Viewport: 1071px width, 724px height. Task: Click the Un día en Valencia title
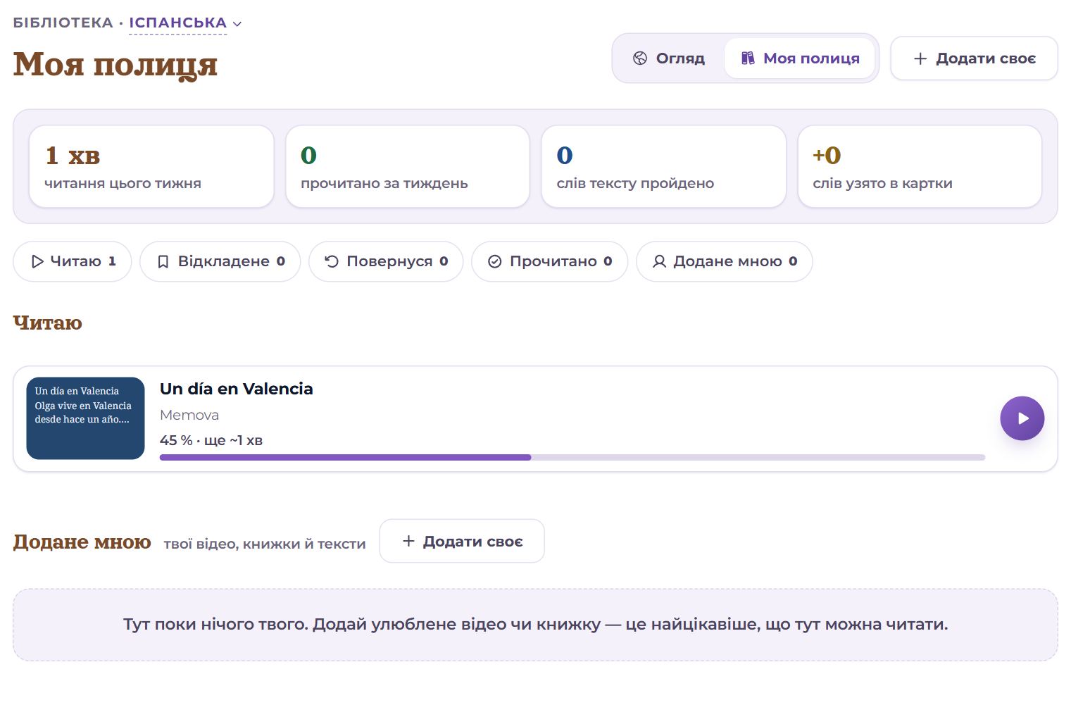[x=237, y=389]
